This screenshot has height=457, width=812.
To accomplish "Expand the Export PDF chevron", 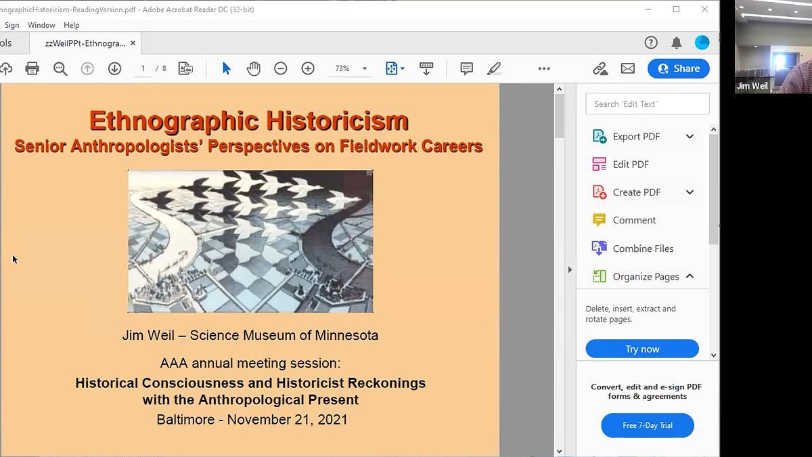I will 690,136.
